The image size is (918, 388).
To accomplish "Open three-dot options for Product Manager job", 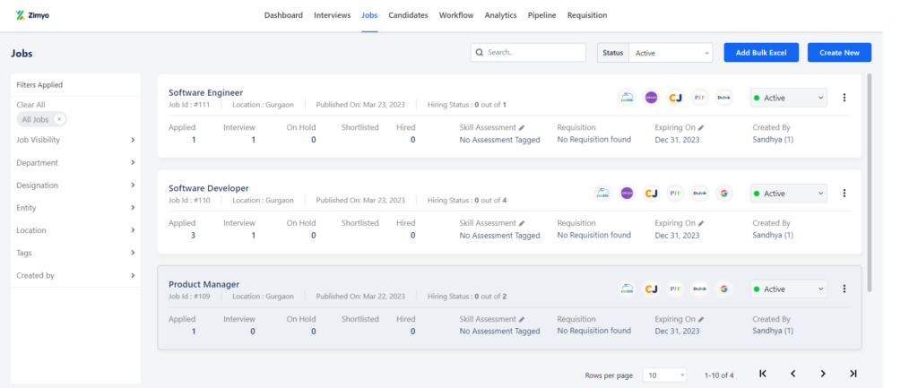I will [x=844, y=289].
